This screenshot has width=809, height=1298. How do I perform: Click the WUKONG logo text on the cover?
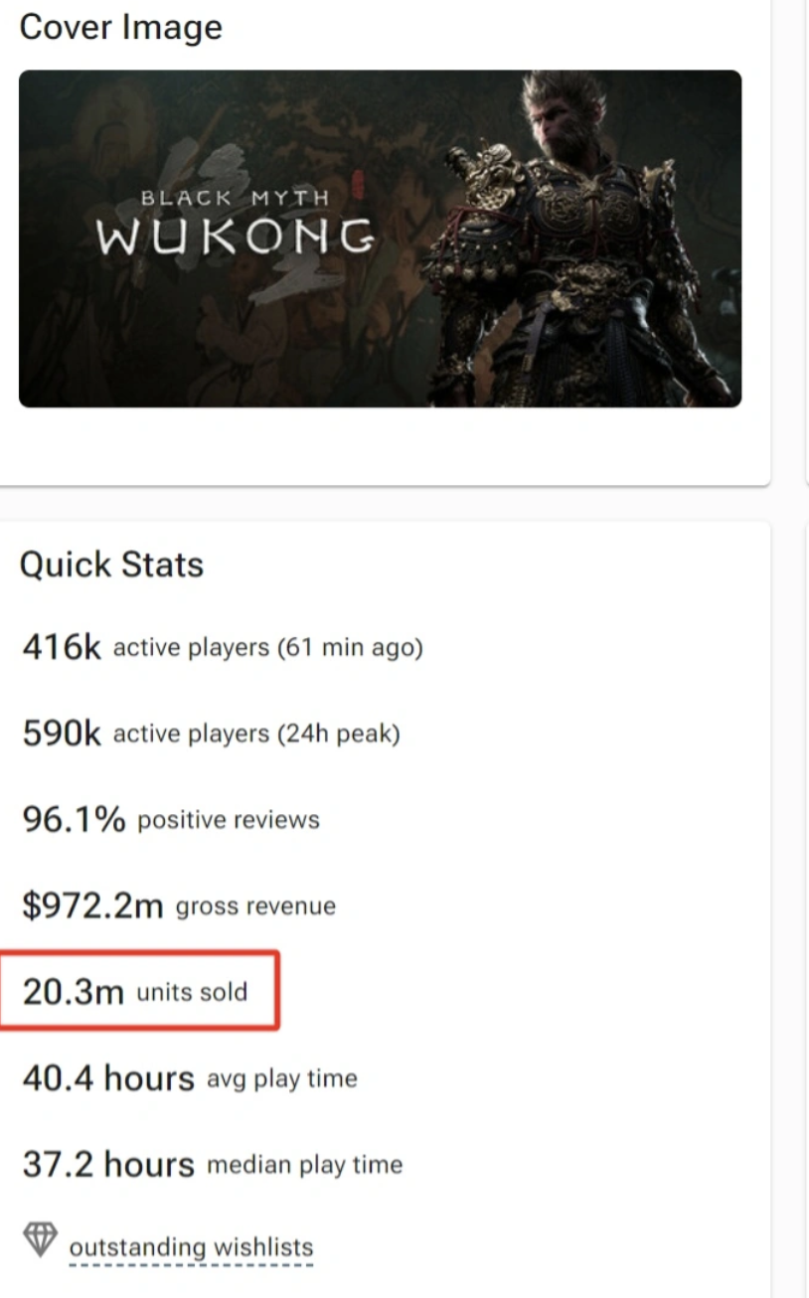coord(235,237)
